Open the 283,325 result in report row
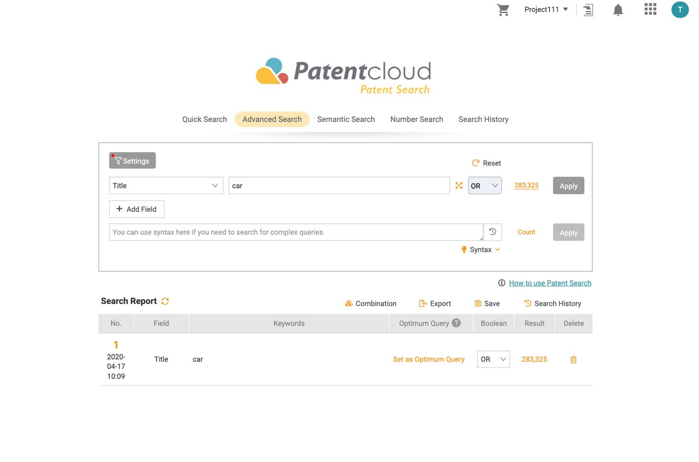This screenshot has width=699, height=462. tap(534, 359)
